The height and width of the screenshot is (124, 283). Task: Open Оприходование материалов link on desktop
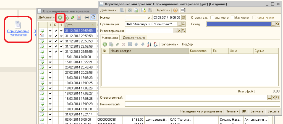[18, 33]
